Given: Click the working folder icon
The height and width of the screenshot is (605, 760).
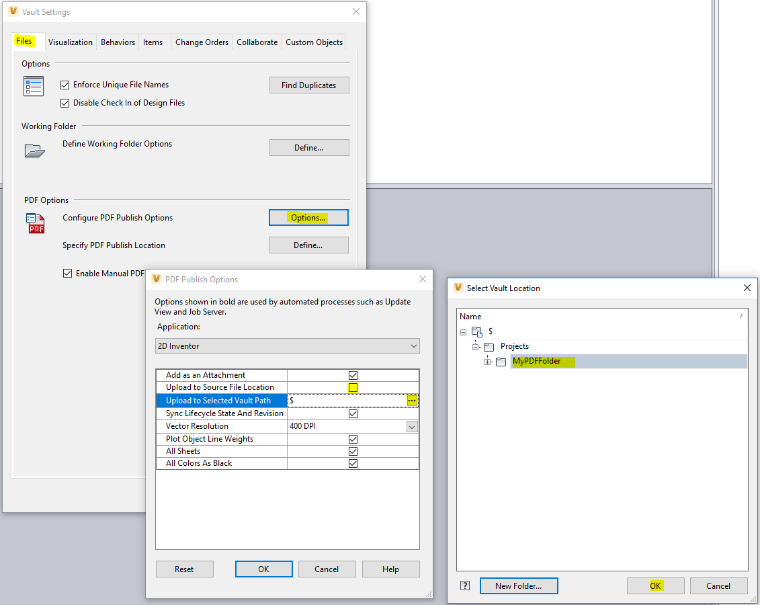Looking at the screenshot, I should 34,151.
